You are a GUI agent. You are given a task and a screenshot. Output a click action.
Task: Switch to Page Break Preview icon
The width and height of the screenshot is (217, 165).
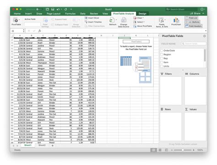click(166, 150)
